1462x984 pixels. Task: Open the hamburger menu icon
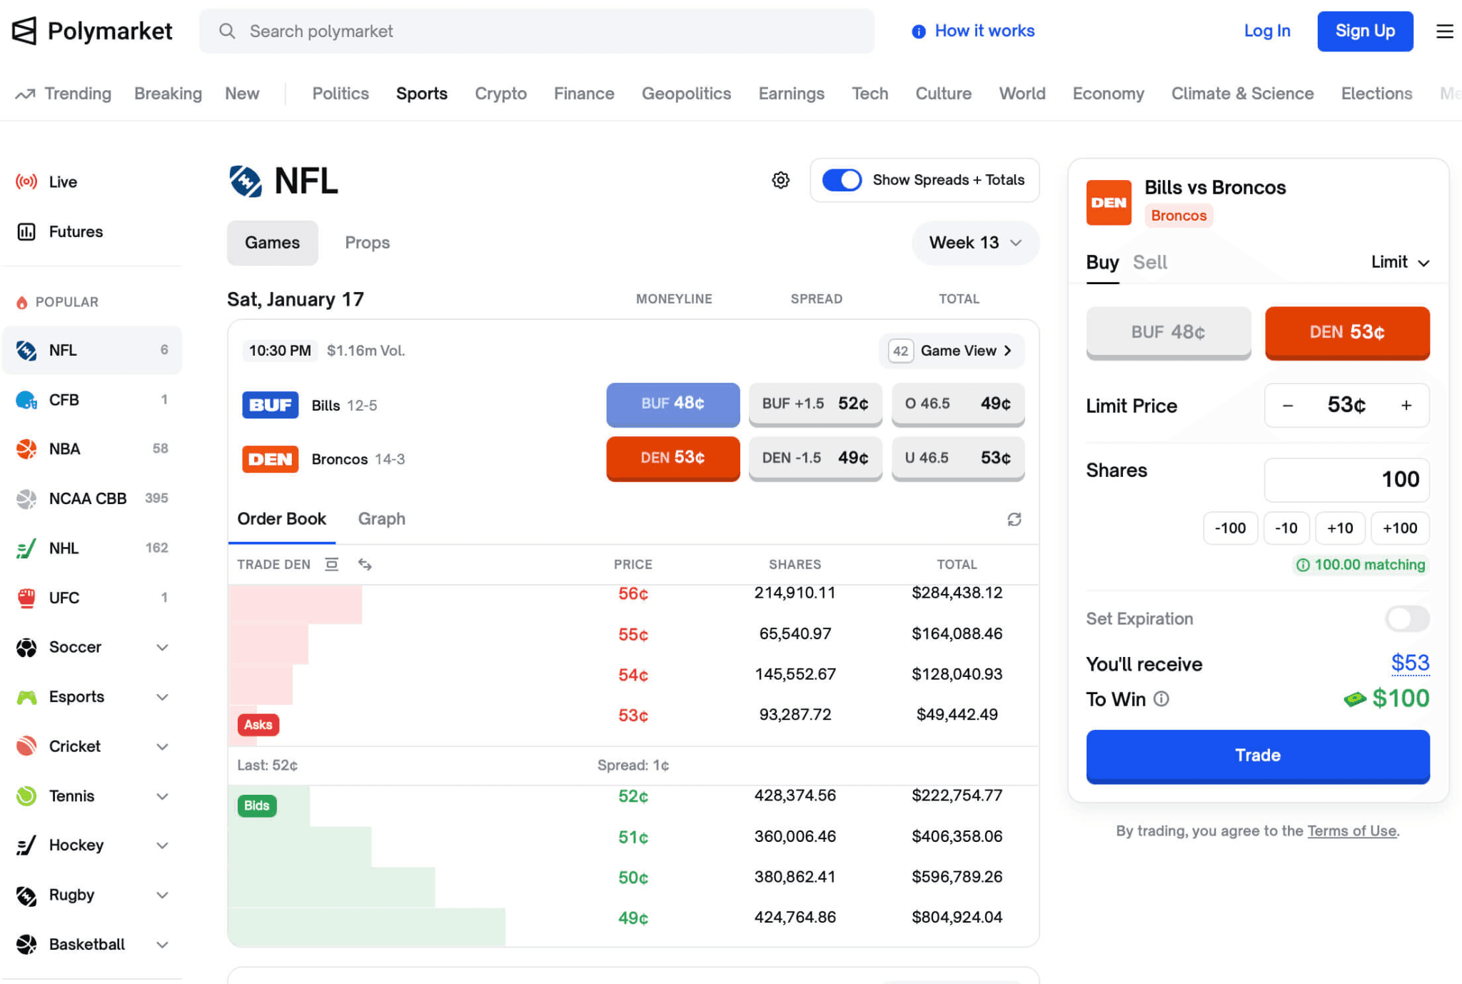coord(1444,31)
